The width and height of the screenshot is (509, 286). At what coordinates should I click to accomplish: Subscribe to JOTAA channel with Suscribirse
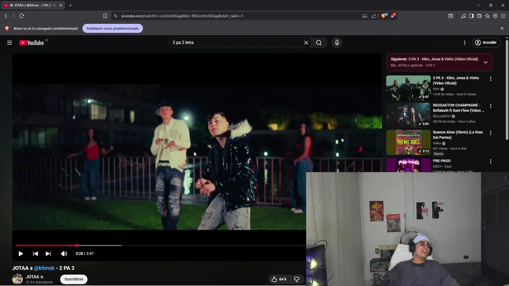pyautogui.click(x=74, y=279)
